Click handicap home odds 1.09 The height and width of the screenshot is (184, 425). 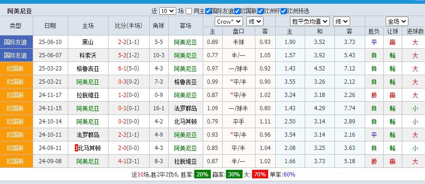coord(212,108)
